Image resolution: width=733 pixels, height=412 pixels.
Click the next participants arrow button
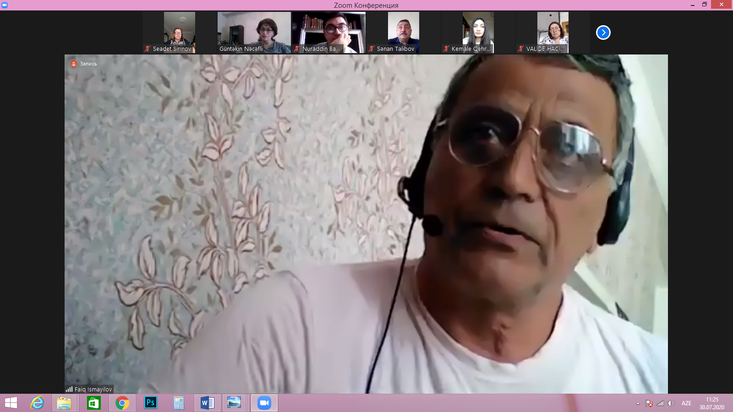point(603,33)
